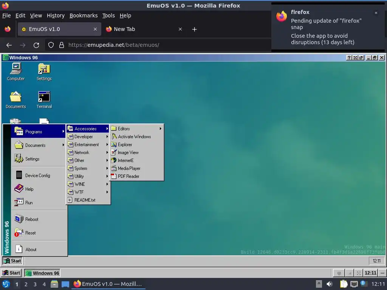Open a new Firefox tab

[x=195, y=29]
